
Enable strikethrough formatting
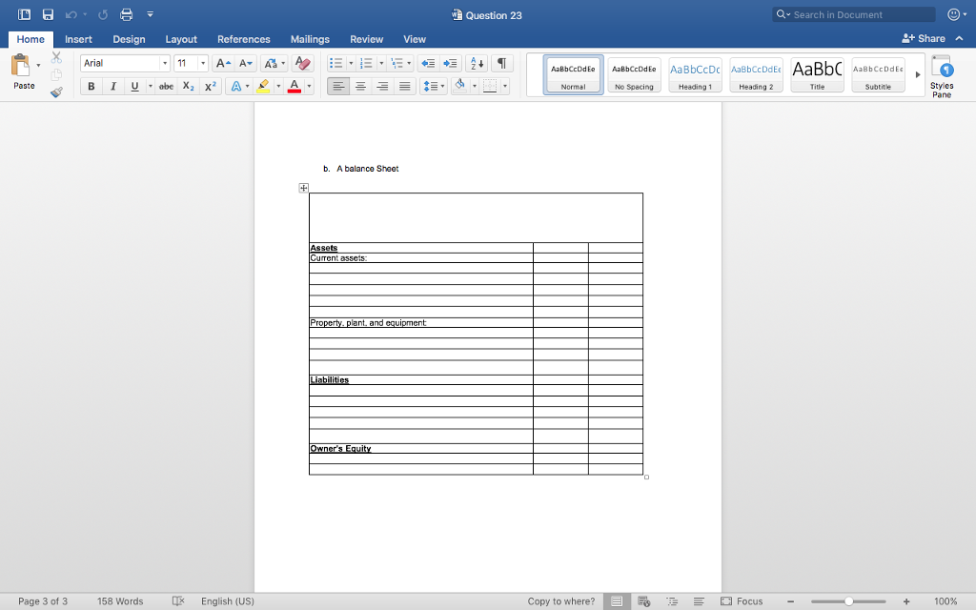(x=166, y=86)
